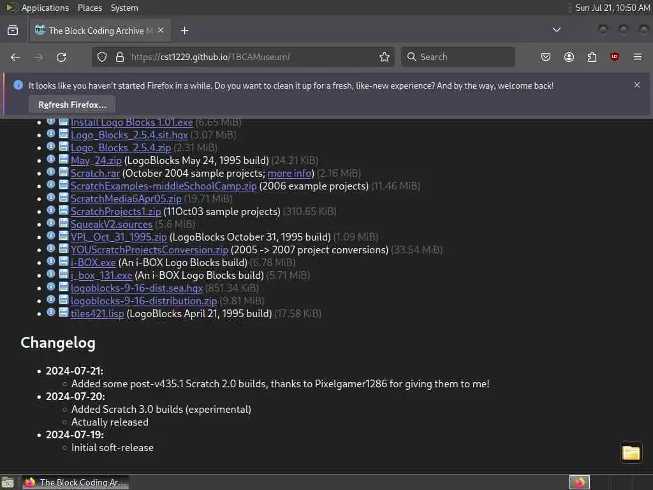
Task: Open Firefox View tab overview icon
Action: click(x=13, y=31)
